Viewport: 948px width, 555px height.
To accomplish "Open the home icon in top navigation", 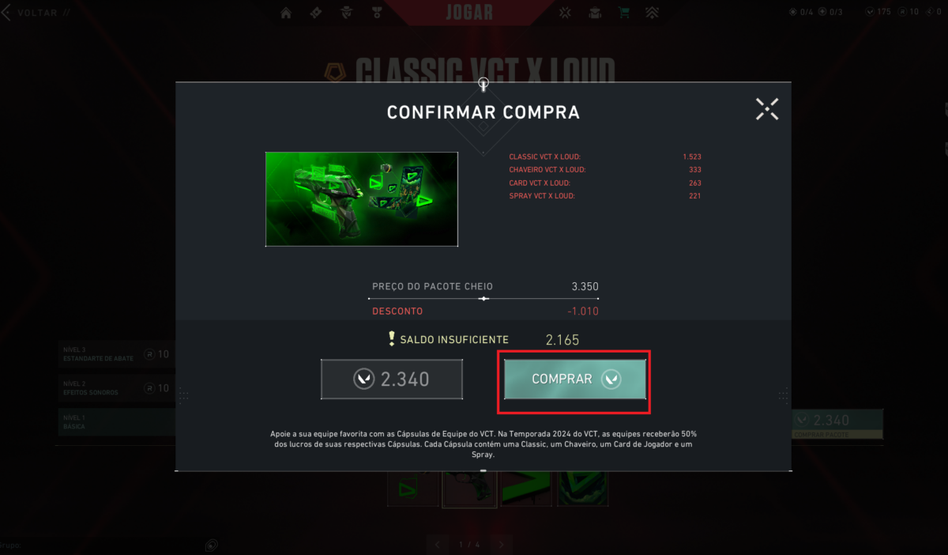I will pyautogui.click(x=286, y=13).
